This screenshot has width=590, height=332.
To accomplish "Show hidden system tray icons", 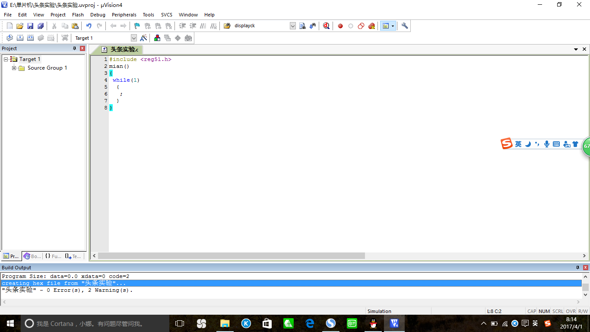I will point(484,323).
